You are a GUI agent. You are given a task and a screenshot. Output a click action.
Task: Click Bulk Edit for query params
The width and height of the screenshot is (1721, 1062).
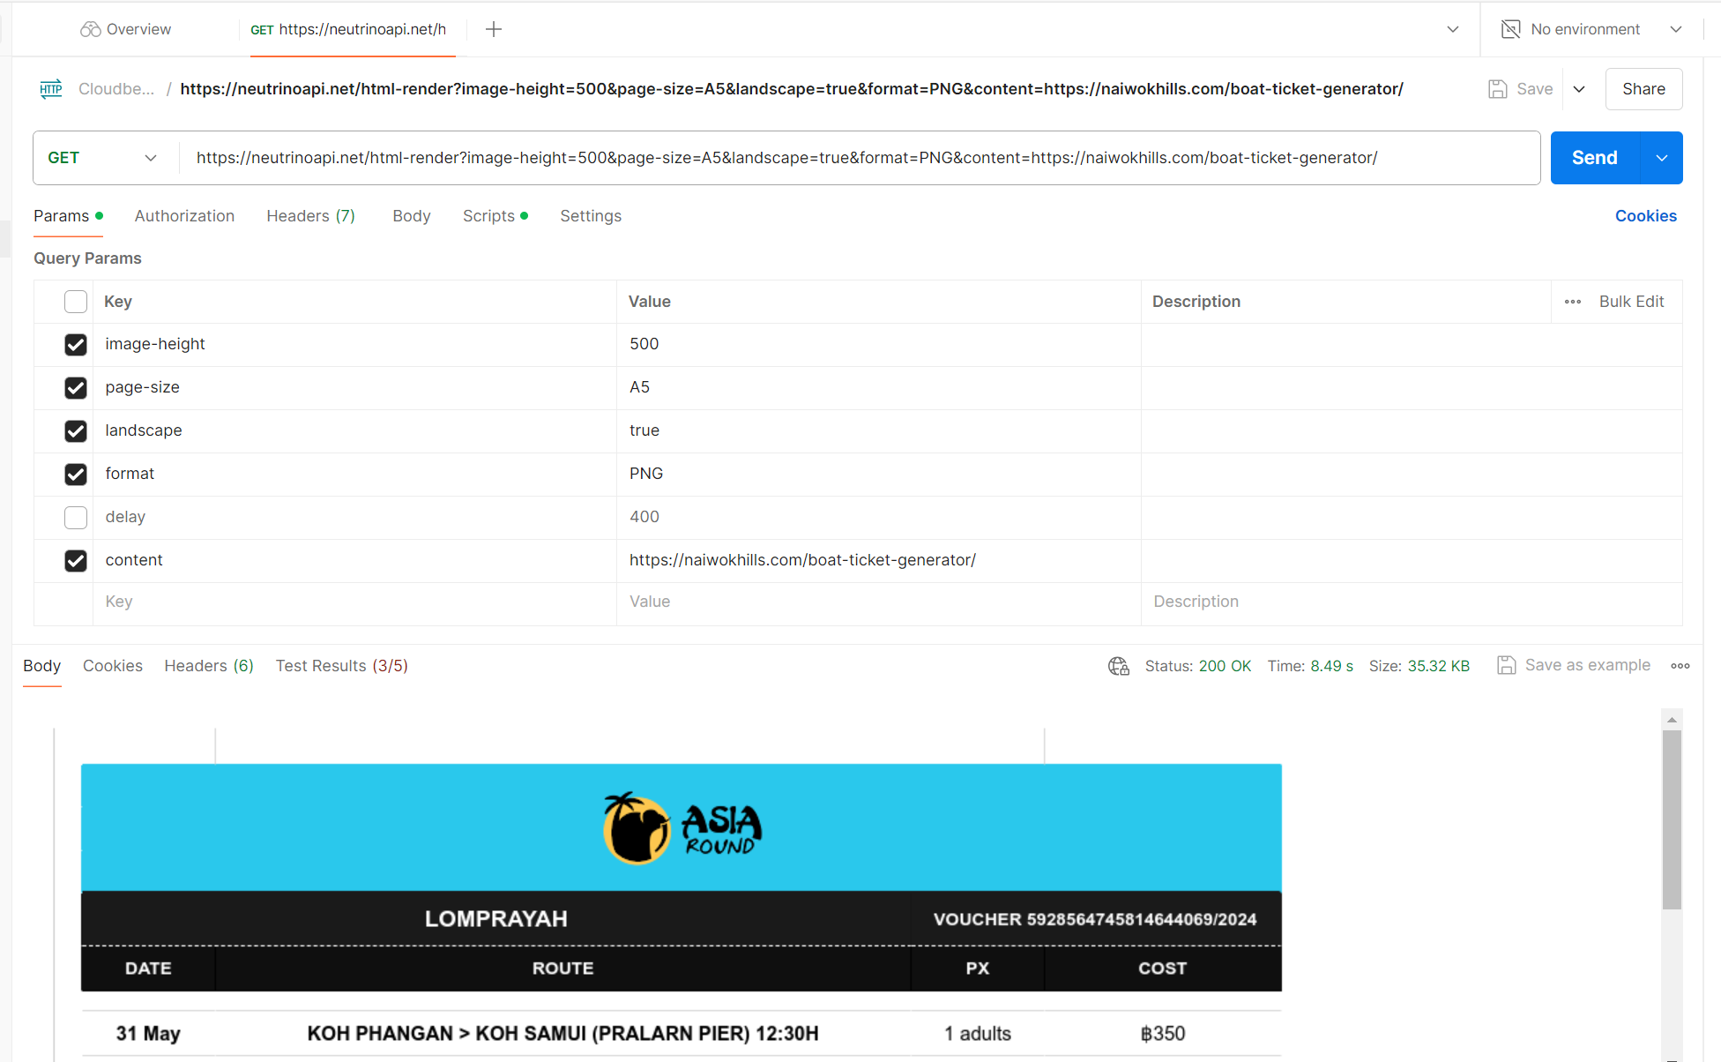click(1631, 302)
